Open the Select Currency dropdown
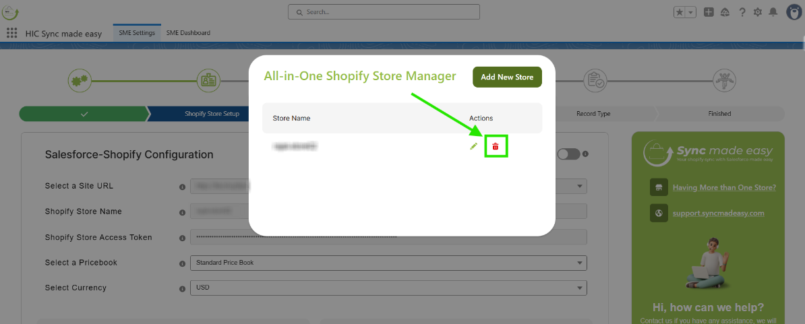Screen dimensions: 805x324 pyautogui.click(x=388, y=288)
